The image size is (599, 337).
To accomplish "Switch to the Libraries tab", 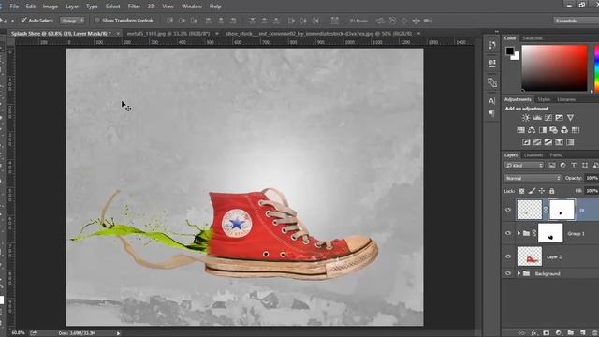I will (x=566, y=99).
